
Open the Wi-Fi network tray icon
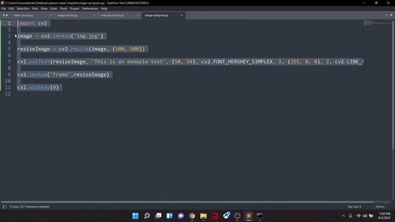359,216
